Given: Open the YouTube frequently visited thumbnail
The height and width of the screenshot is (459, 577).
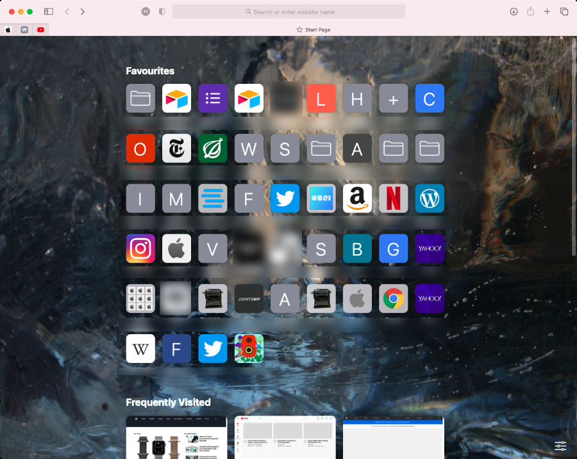Looking at the screenshot, I should point(285,437).
